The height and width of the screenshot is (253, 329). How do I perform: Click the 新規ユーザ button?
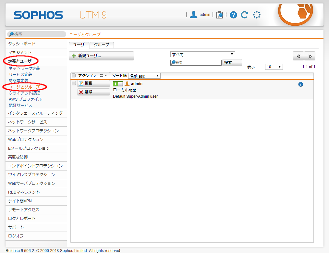(101, 56)
